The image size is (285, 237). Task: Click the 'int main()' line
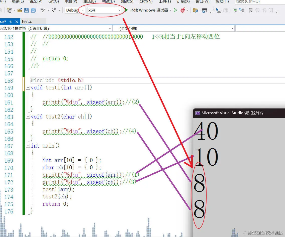(45, 146)
